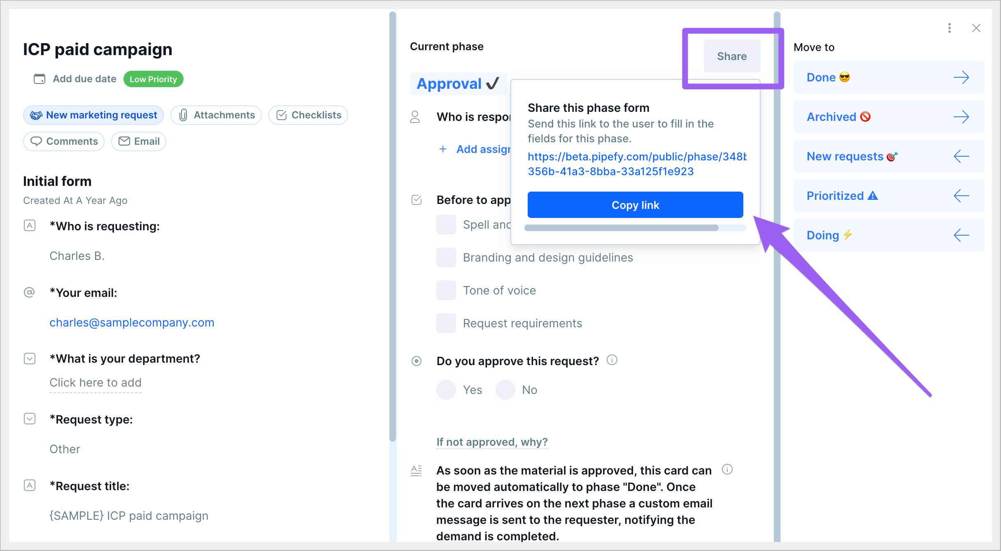Viewport: 1001px width, 551px height.
Task: Click the plus icon to add assignee
Action: click(x=443, y=149)
